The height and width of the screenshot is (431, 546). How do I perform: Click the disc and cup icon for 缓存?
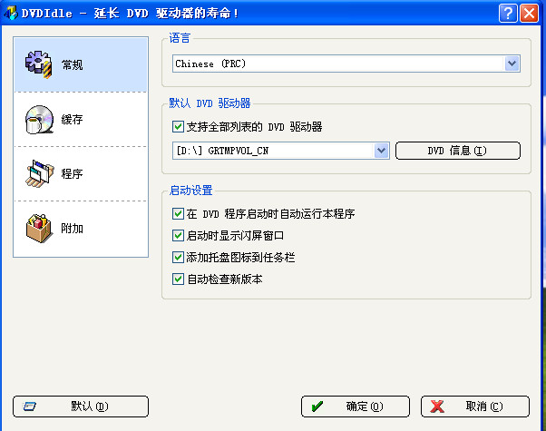(39, 120)
